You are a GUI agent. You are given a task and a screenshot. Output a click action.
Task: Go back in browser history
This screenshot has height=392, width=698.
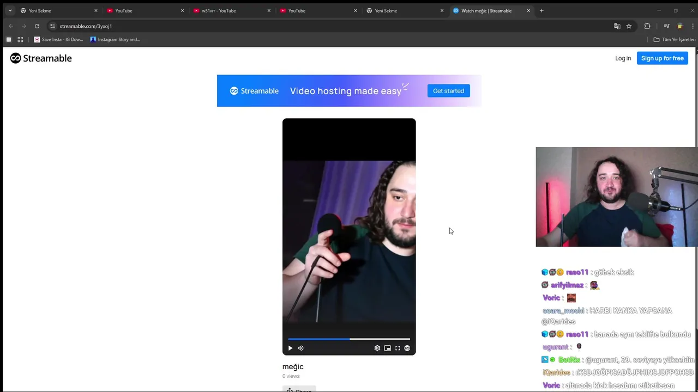[10, 26]
